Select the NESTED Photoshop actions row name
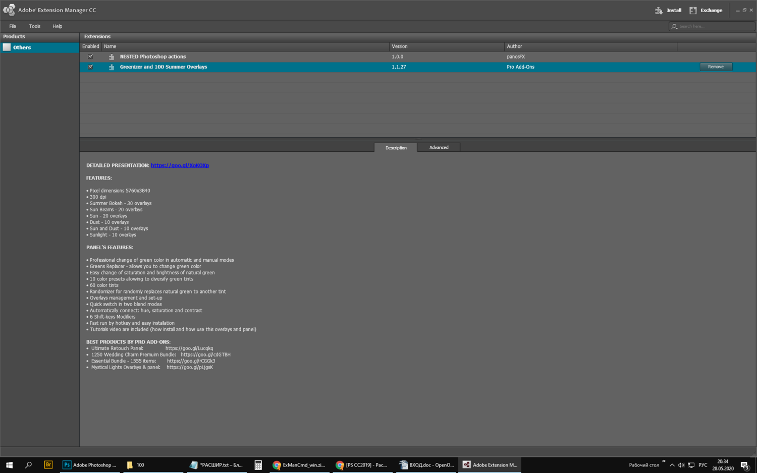Image resolution: width=757 pixels, height=473 pixels. pos(152,56)
